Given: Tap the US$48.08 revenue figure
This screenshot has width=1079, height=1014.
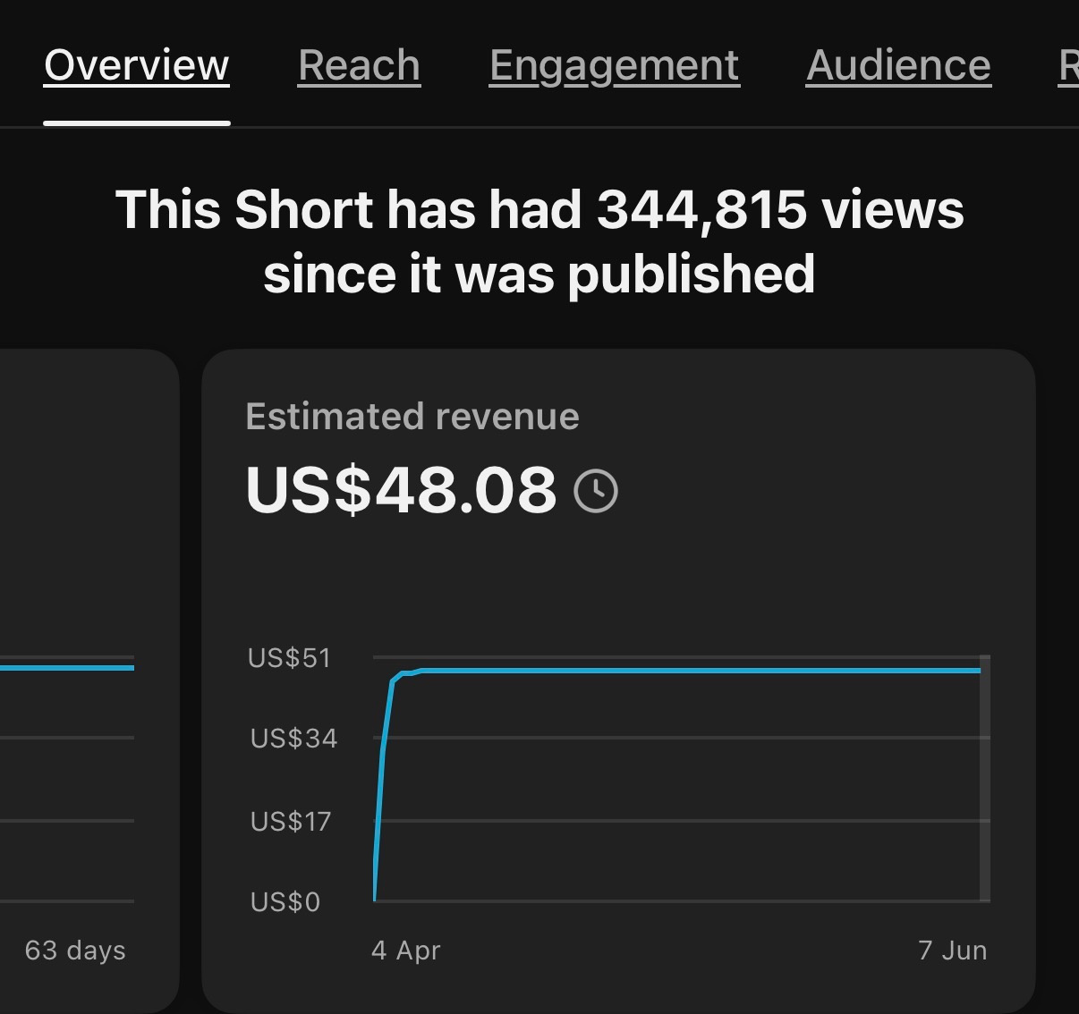Looking at the screenshot, I should (401, 490).
